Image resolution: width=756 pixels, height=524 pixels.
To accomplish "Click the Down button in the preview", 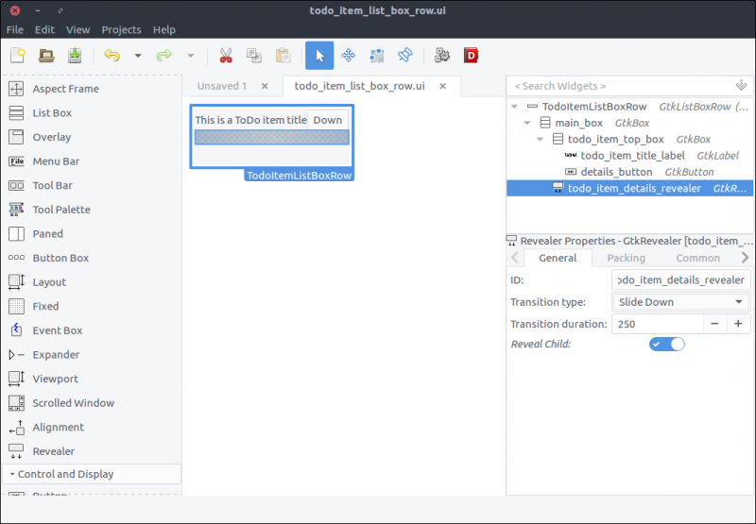I will point(328,120).
